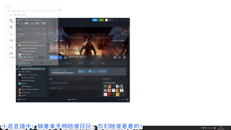
Task: Open friends and chat at bottom right
Action: click(123, 99)
